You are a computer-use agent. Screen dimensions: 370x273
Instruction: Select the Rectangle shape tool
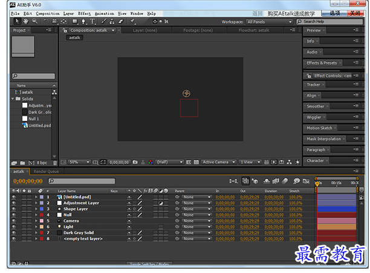pos(75,22)
